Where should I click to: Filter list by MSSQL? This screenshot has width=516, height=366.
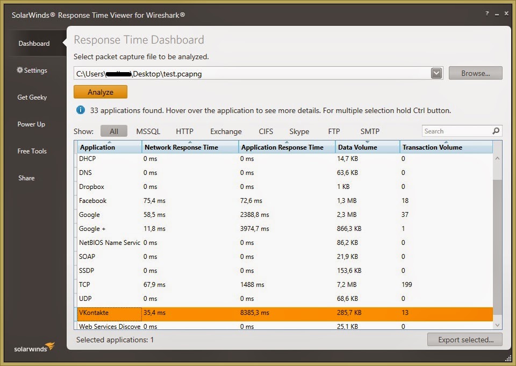[x=148, y=131]
